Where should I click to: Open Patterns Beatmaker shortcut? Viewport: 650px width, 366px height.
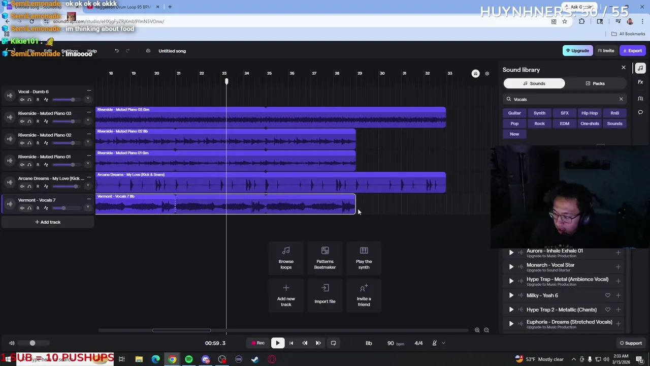pos(325,258)
